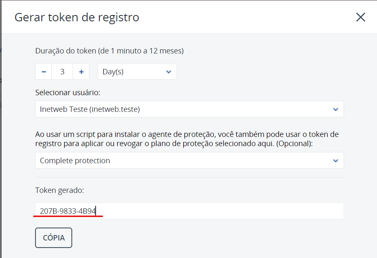Open the Complete protection plan dropdown
This screenshot has height=258, width=377.
point(190,160)
